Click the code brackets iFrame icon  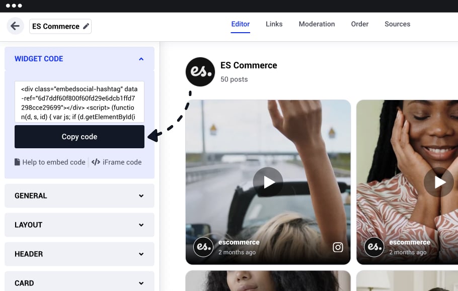(x=96, y=162)
